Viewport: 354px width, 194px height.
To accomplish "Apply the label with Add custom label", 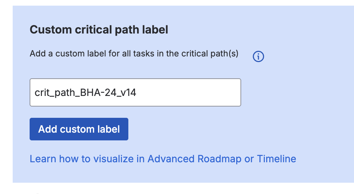I will [x=79, y=129].
